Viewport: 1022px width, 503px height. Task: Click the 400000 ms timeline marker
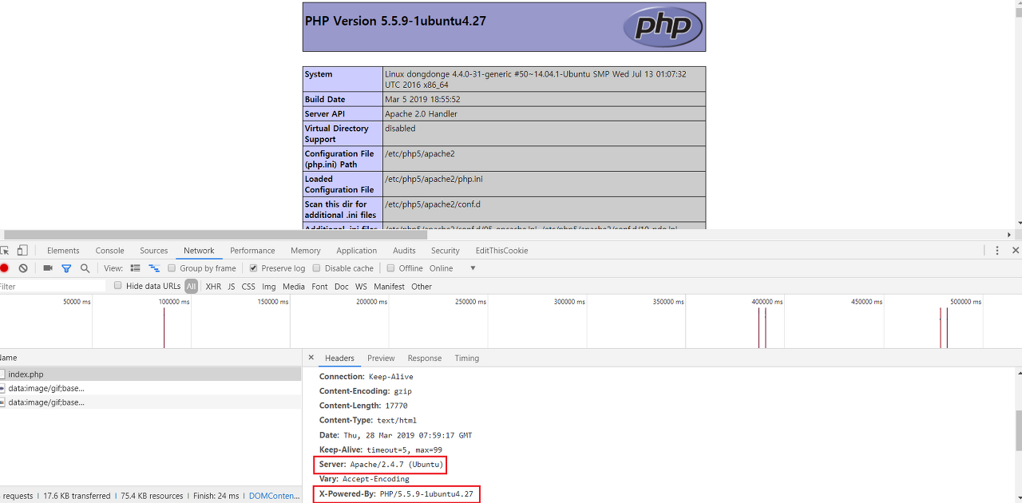pos(767,302)
